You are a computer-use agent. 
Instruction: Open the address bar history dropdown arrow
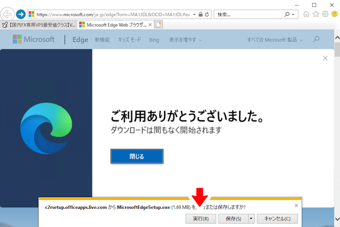[195, 14]
